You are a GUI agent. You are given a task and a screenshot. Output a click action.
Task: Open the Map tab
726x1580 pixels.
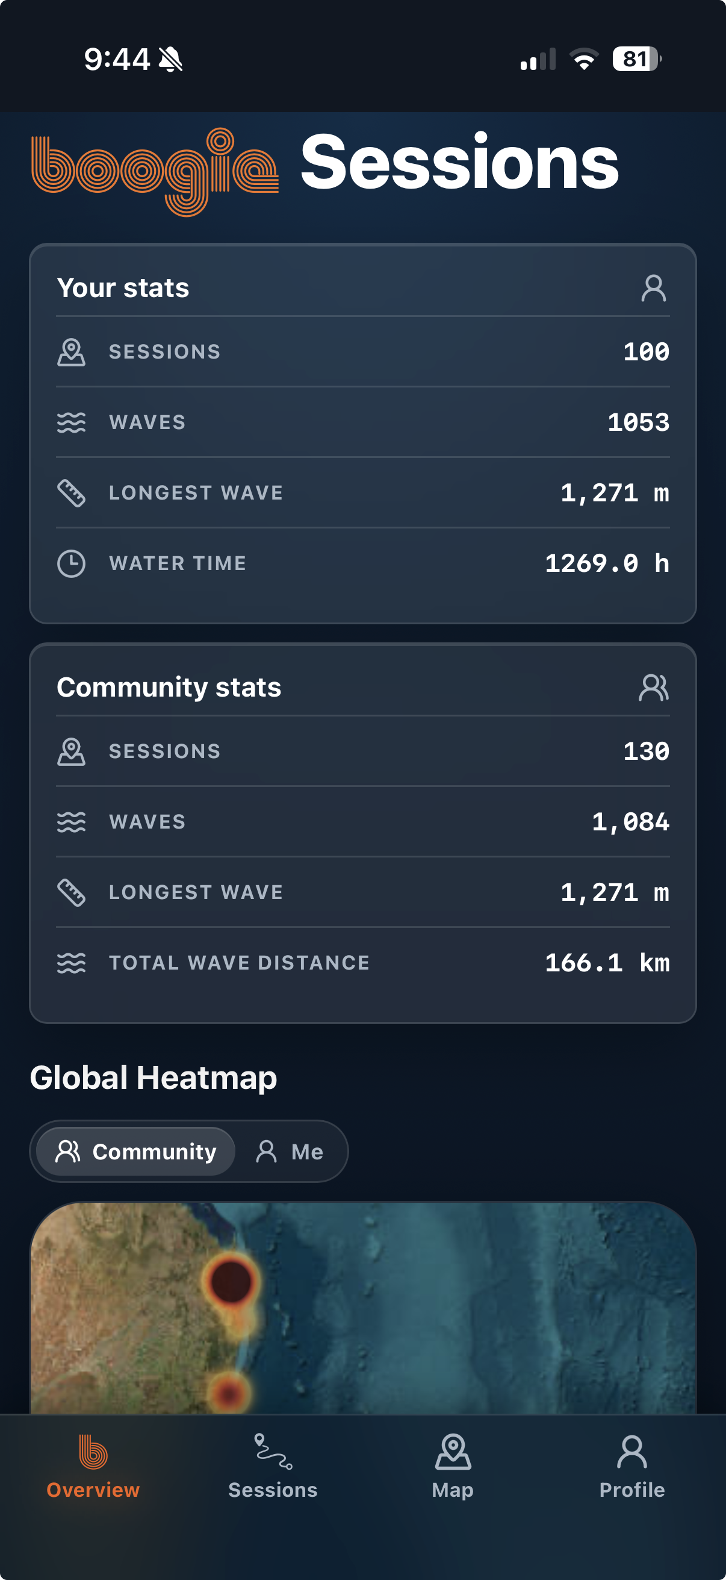pyautogui.click(x=453, y=1466)
